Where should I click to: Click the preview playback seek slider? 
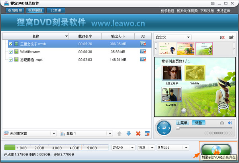click(204, 128)
